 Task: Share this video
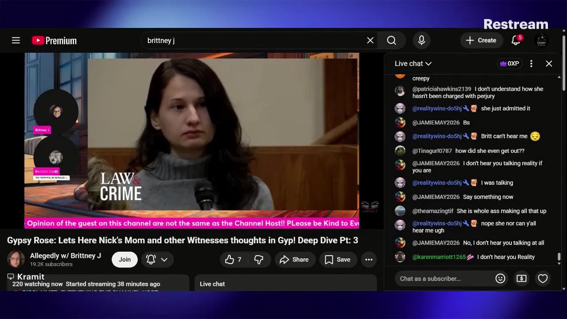point(295,260)
